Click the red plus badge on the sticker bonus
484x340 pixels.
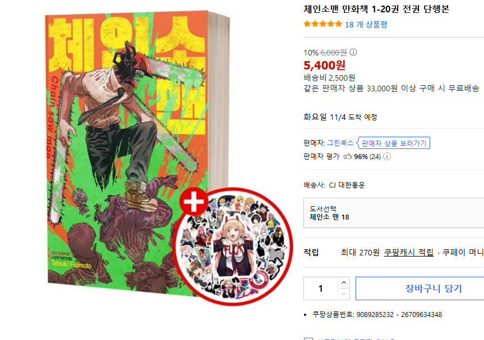tap(193, 202)
